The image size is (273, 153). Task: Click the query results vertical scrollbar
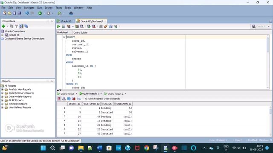pos(270,121)
